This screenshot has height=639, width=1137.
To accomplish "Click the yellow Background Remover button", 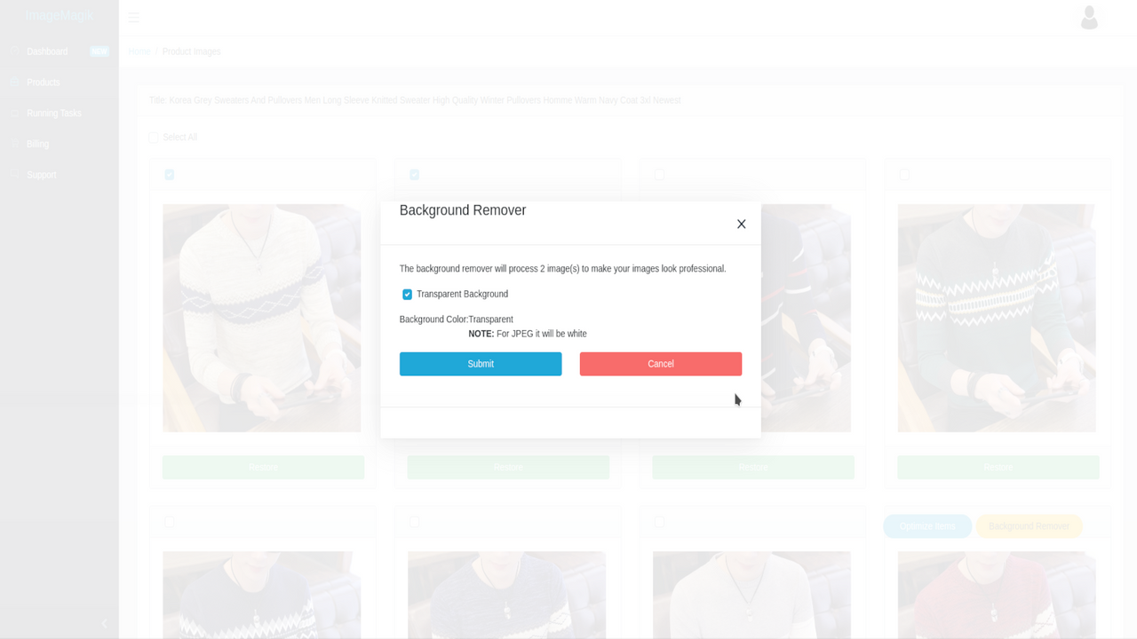I will coord(1030,526).
